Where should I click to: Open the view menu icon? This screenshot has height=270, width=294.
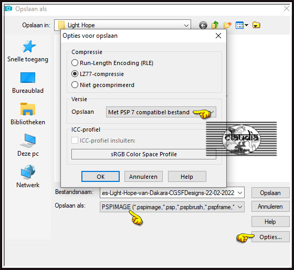pyautogui.click(x=241, y=25)
